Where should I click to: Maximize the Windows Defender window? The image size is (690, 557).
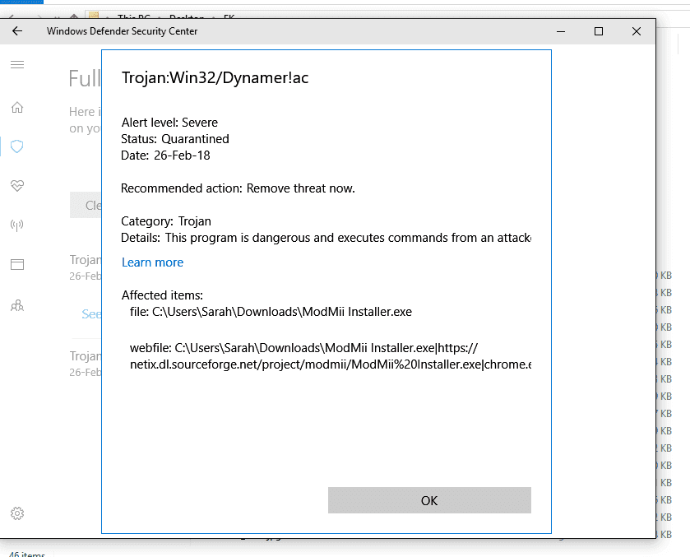coord(599,31)
